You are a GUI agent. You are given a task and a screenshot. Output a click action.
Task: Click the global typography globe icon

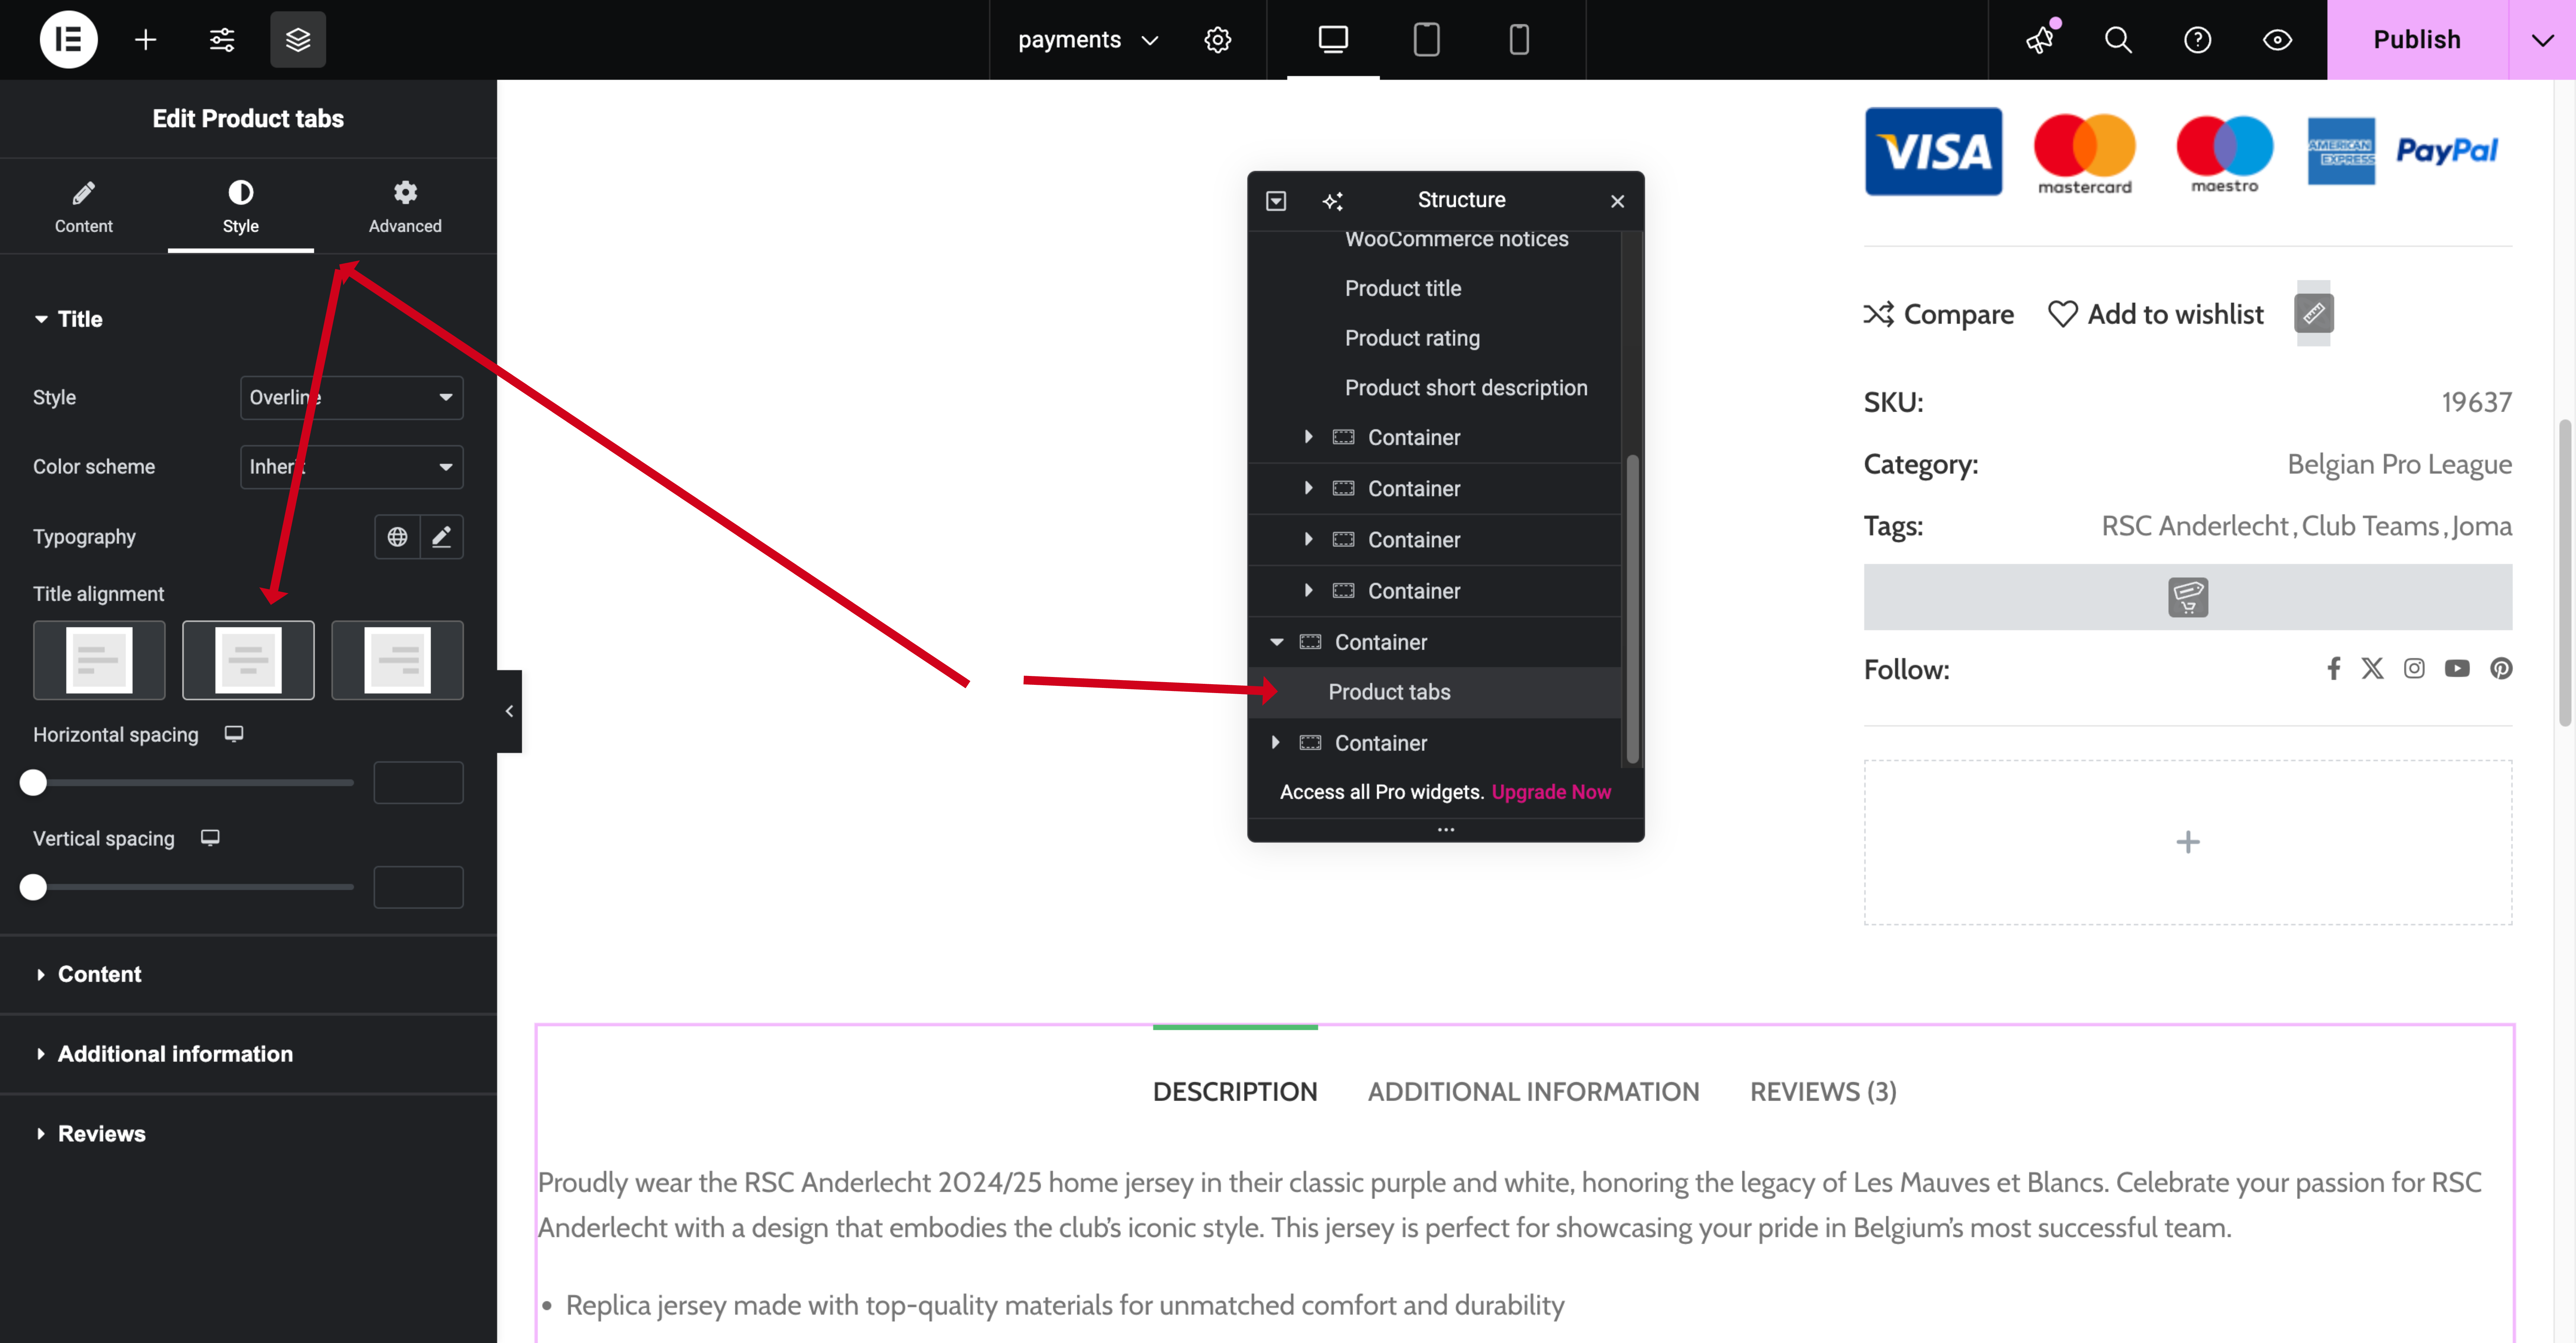tap(397, 537)
